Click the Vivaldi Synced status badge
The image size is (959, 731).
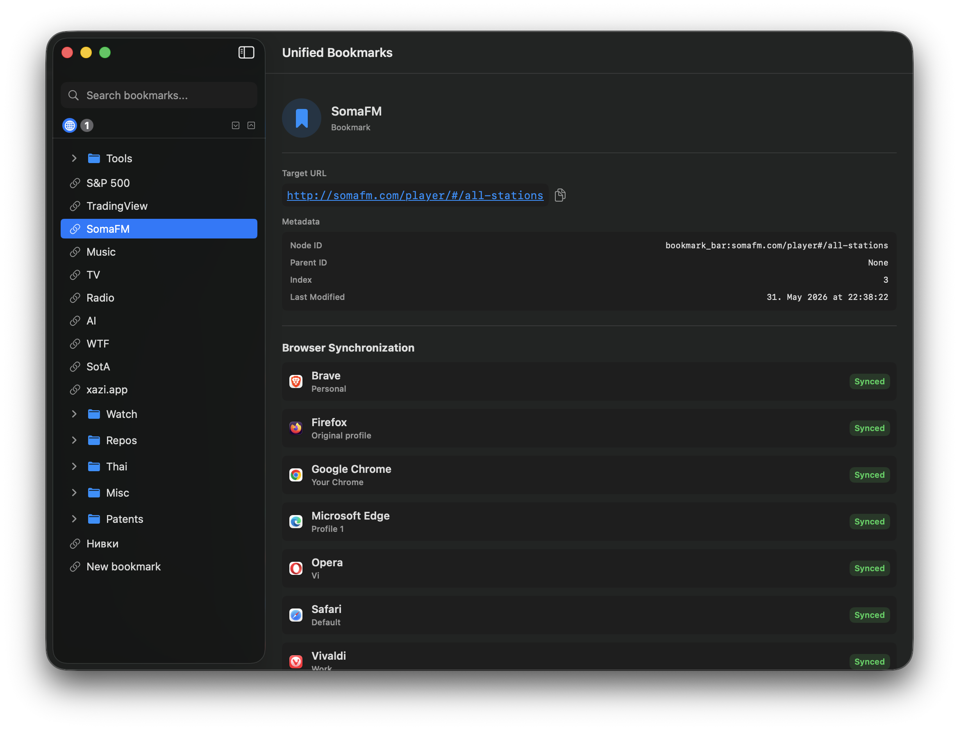869,662
